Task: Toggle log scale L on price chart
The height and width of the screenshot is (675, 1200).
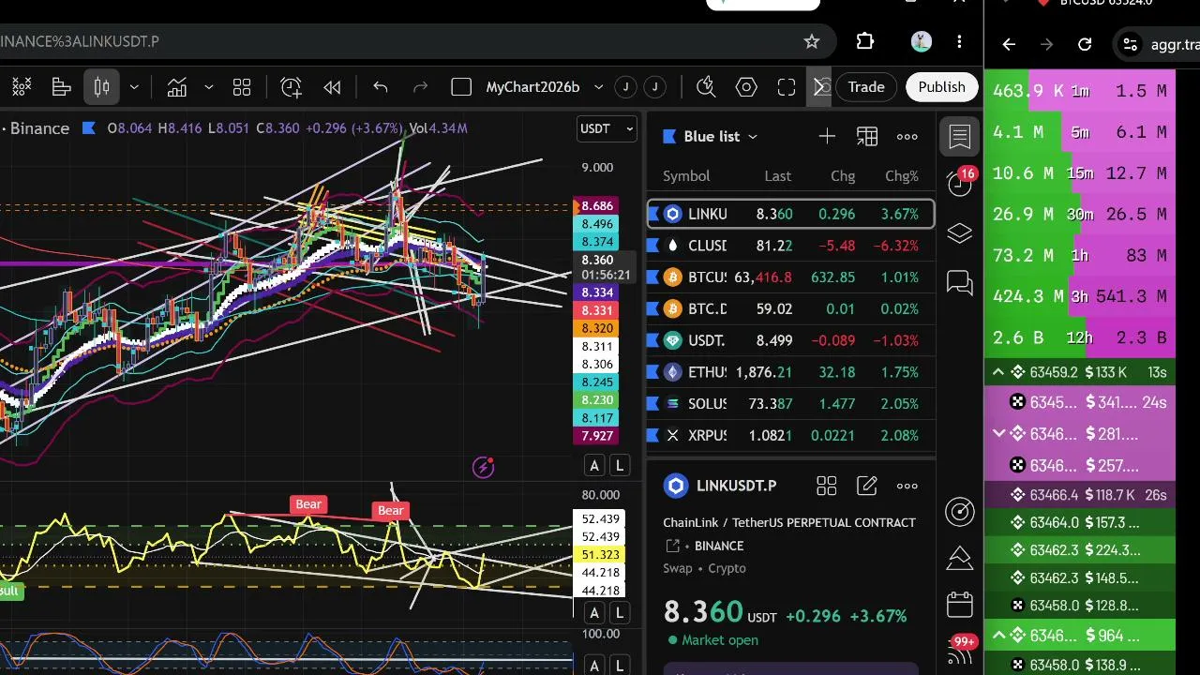Action: pos(620,466)
